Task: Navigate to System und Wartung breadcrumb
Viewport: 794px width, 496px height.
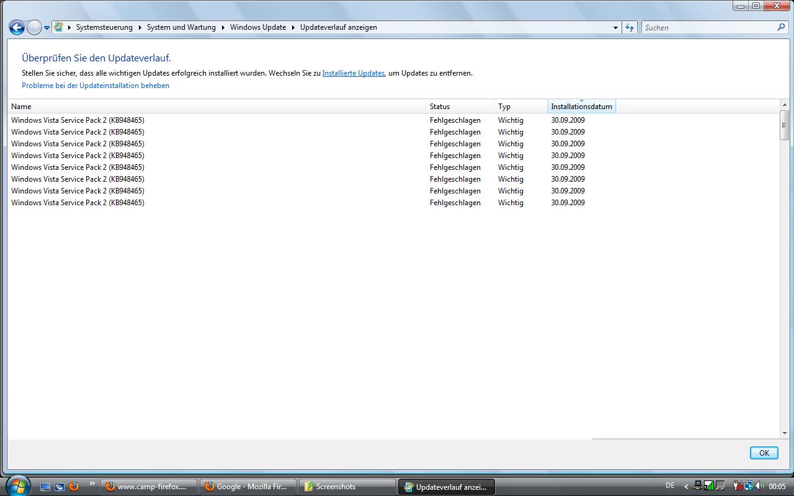Action: tap(181, 27)
